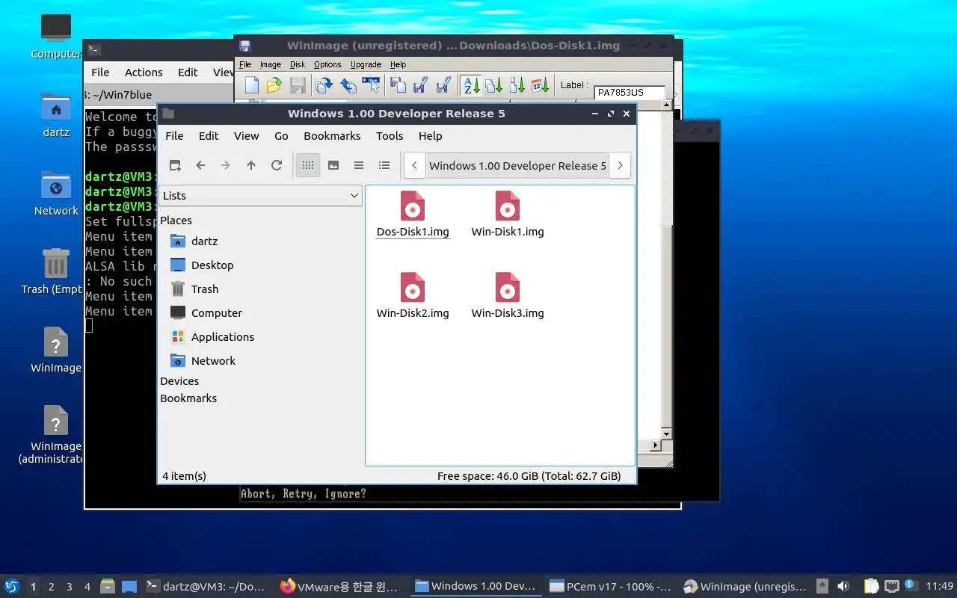This screenshot has width=957, height=598.
Task: Open the Lists side pane dropdown
Action: pyautogui.click(x=260, y=196)
